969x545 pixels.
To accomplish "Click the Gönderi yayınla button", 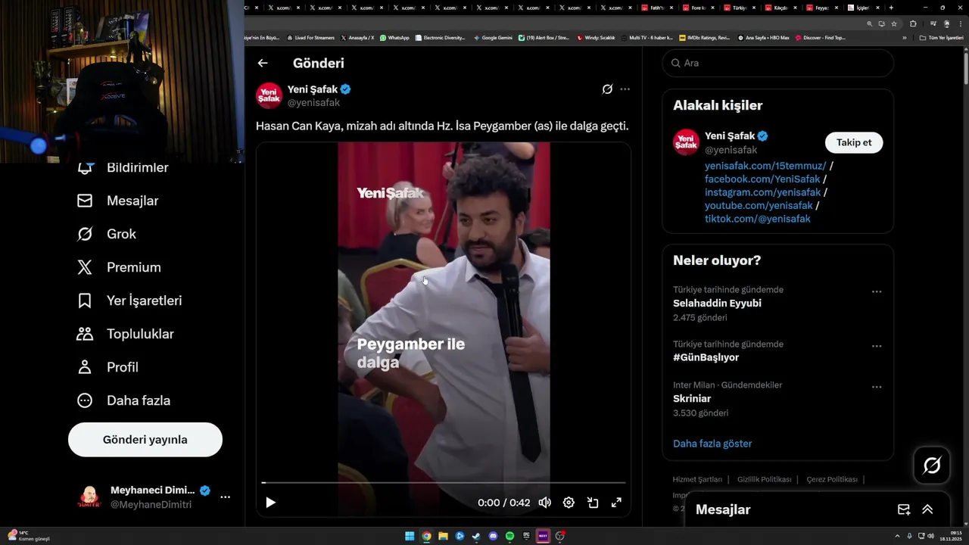I will (x=145, y=440).
